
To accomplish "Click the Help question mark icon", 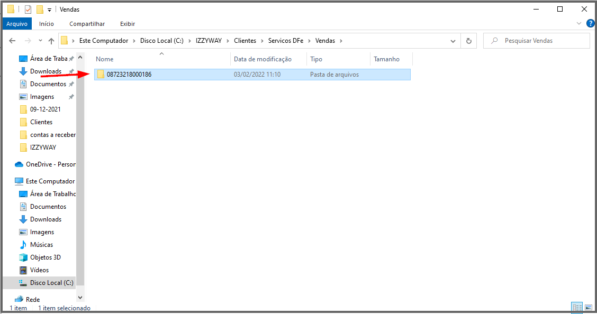I will pyautogui.click(x=590, y=23).
